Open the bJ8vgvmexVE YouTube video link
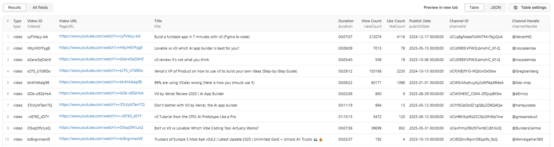The image size is (554, 147). pos(101,139)
